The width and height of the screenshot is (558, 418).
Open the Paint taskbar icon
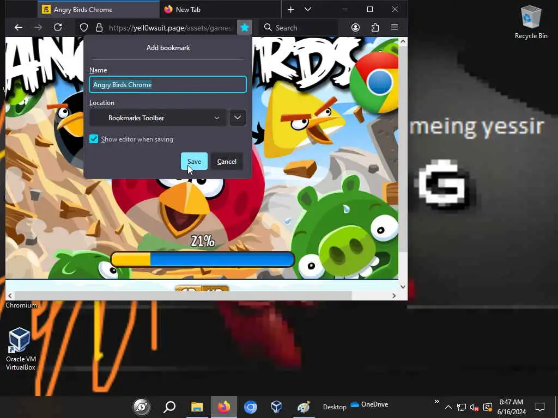tap(304, 407)
